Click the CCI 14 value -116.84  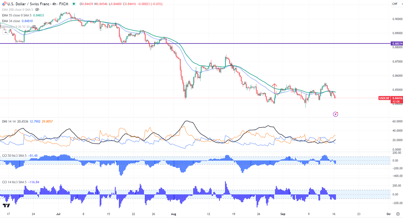[33, 182]
